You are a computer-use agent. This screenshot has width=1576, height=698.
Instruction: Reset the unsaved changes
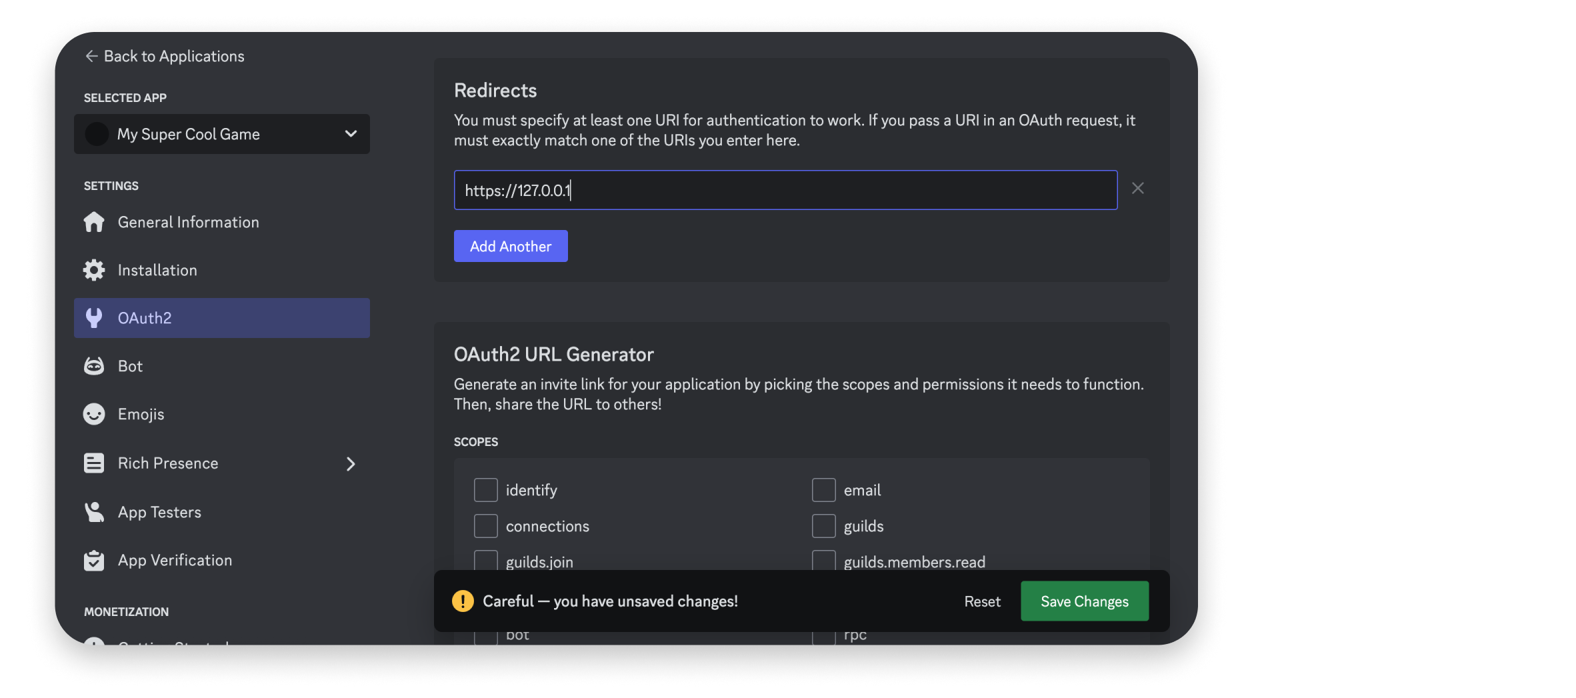pyautogui.click(x=982, y=601)
